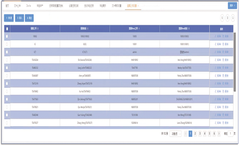This screenshot has height=146, width=239.
Task: Expand the blue dropdown button at top right
Action: coord(231,6)
